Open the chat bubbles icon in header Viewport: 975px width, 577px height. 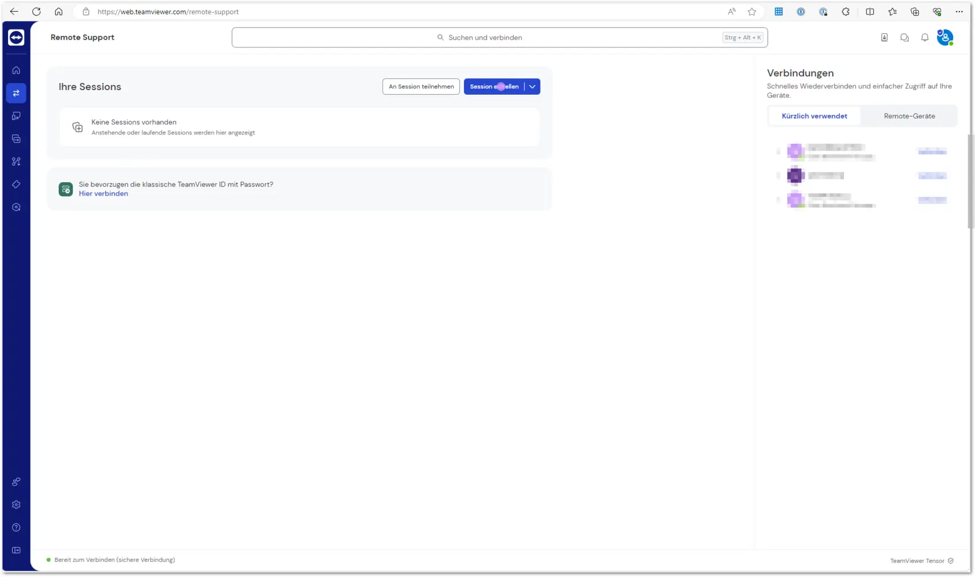pyautogui.click(x=905, y=38)
